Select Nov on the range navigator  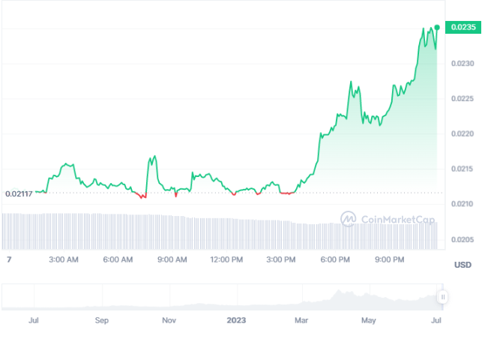169,320
